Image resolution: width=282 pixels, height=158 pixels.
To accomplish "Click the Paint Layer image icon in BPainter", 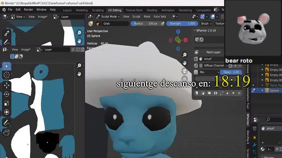I will tap(197, 52).
